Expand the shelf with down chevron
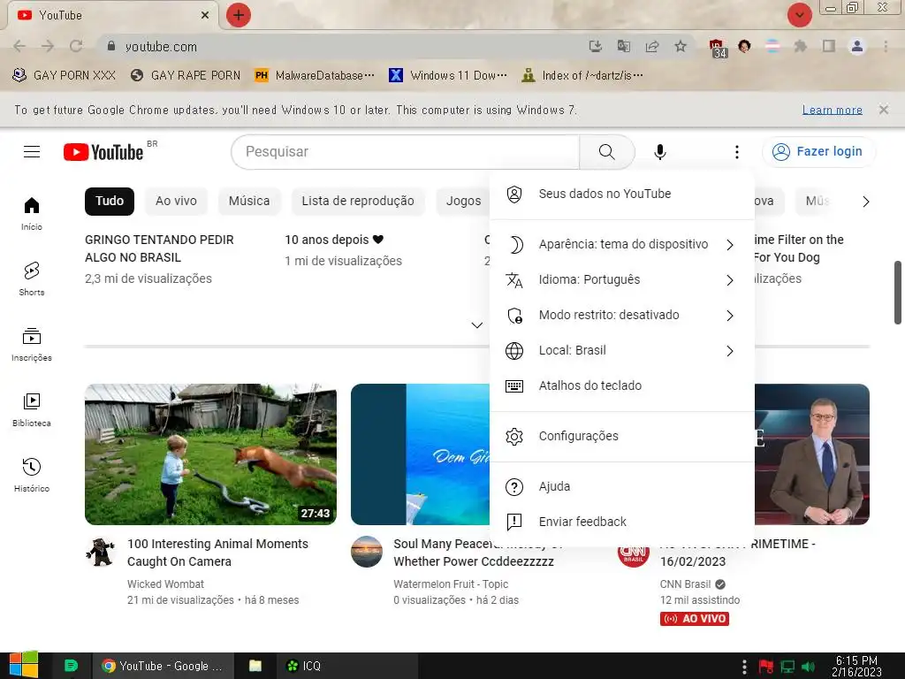Image resolution: width=905 pixels, height=679 pixels. pyautogui.click(x=476, y=325)
